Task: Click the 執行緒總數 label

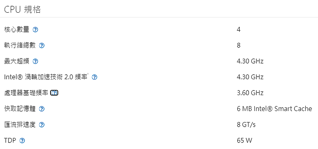Action: (x=20, y=45)
